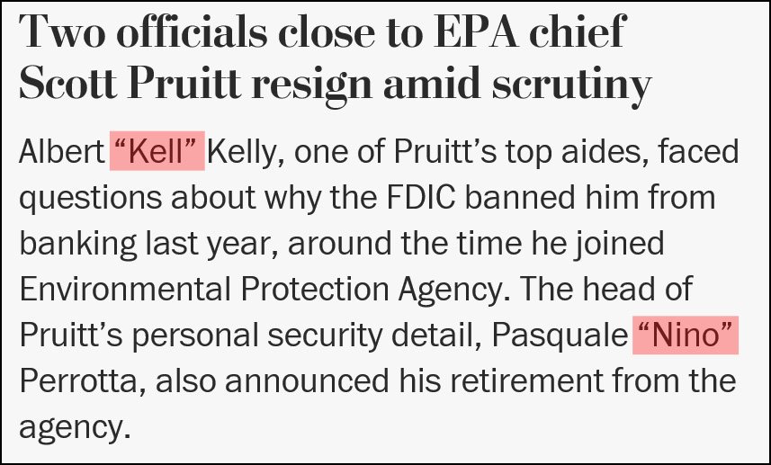This screenshot has height=465, width=771.
Task: Click the surname "Perrotta"
Action: tap(84, 381)
